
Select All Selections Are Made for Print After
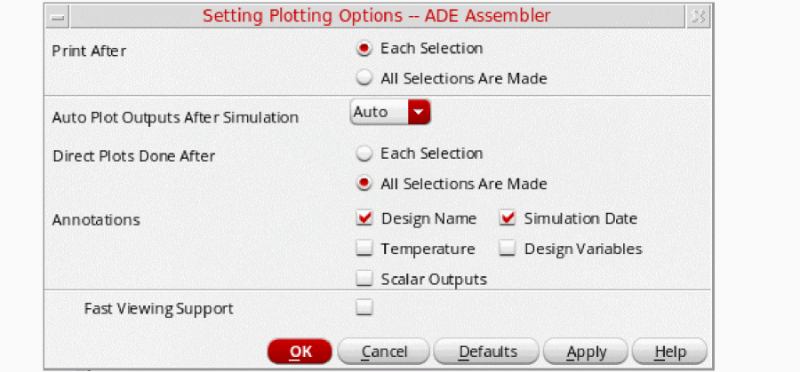(x=364, y=78)
